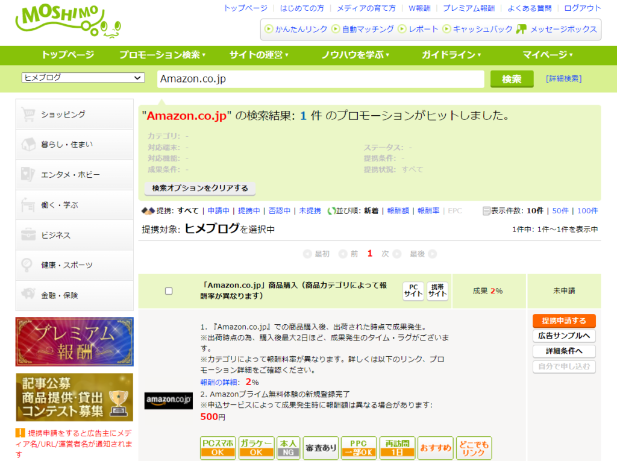Image resolution: width=617 pixels, height=461 pixels.
Task: Click the メッセージボックス flag icon
Action: click(521, 29)
